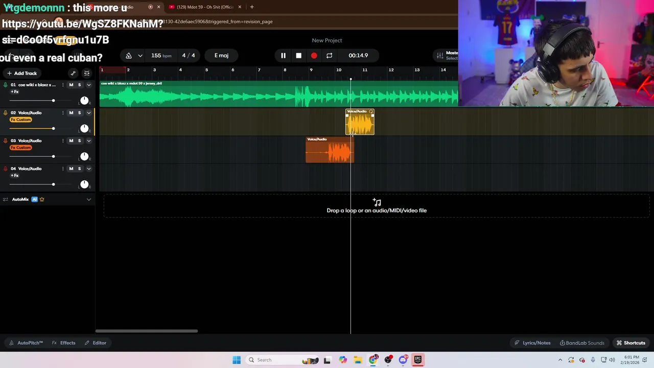Open track 02 three-dot menu
This screenshot has height=368, width=654.
tap(63, 112)
